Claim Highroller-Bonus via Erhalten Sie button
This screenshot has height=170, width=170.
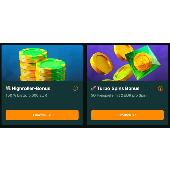point(42,115)
